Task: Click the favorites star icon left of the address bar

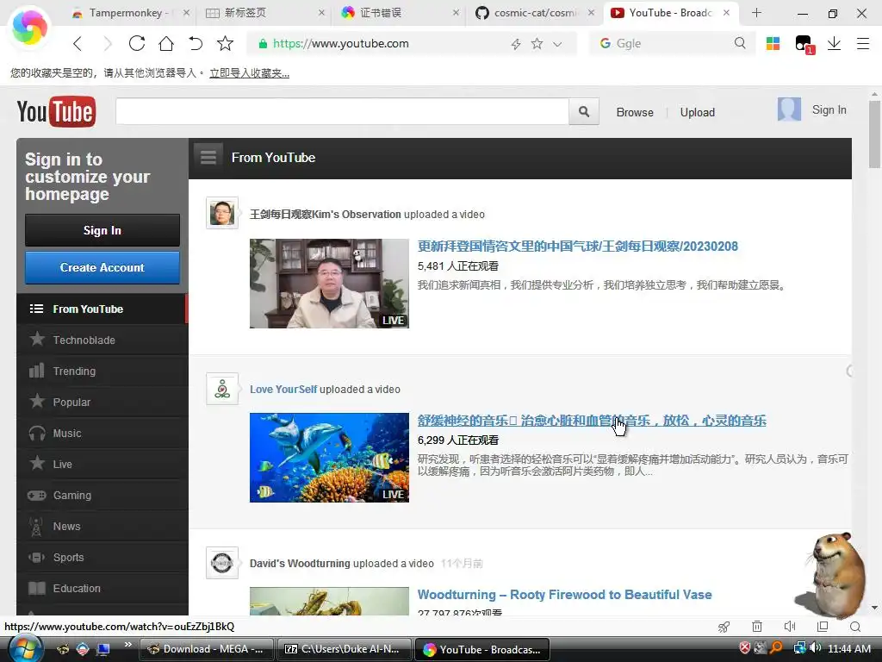Action: click(225, 43)
